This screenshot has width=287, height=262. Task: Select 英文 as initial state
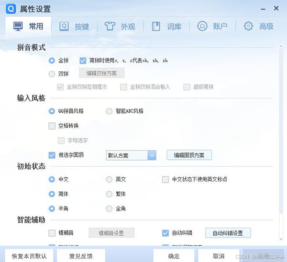pyautogui.click(x=109, y=179)
